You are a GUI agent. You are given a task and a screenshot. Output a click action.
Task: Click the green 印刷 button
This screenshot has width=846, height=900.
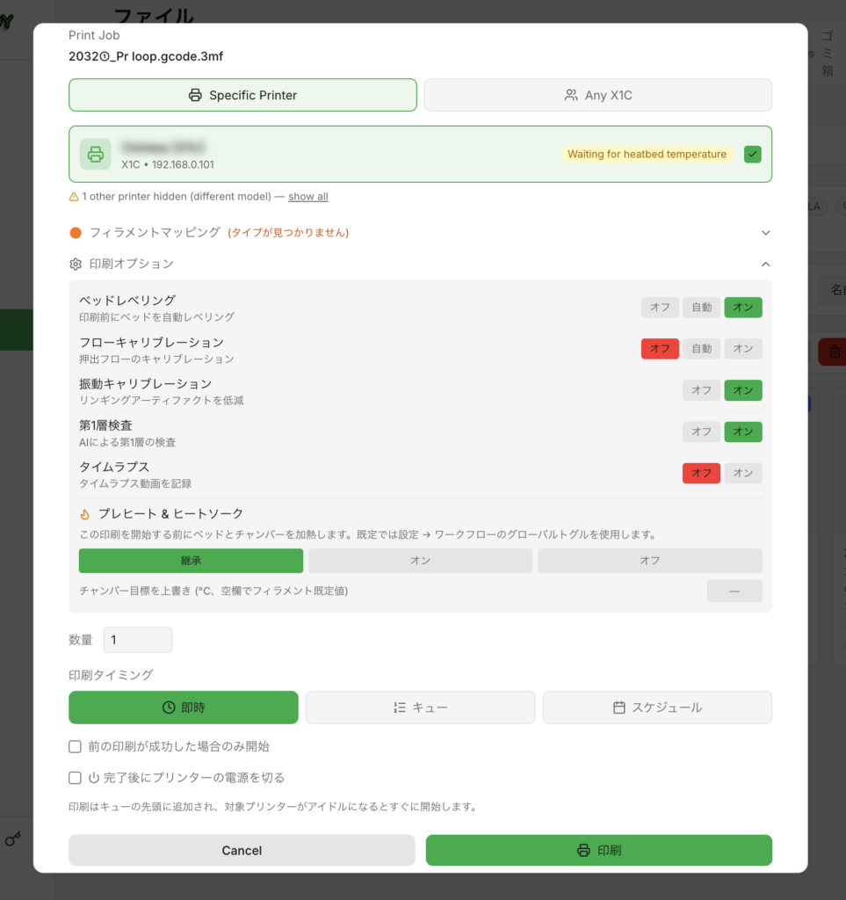599,850
